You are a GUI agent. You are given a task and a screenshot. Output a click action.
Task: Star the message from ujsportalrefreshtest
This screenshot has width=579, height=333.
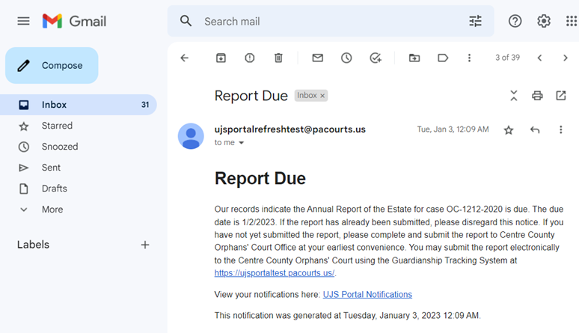(509, 130)
